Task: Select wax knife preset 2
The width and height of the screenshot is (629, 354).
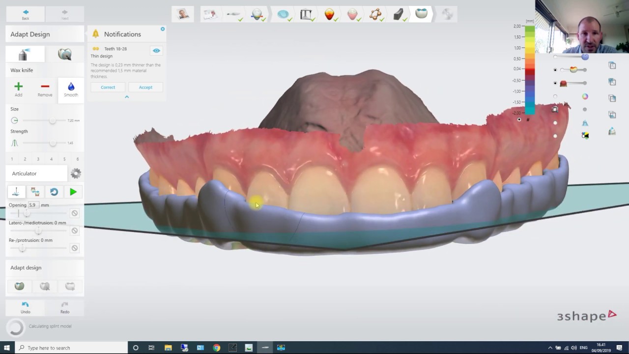Action: (x=25, y=159)
